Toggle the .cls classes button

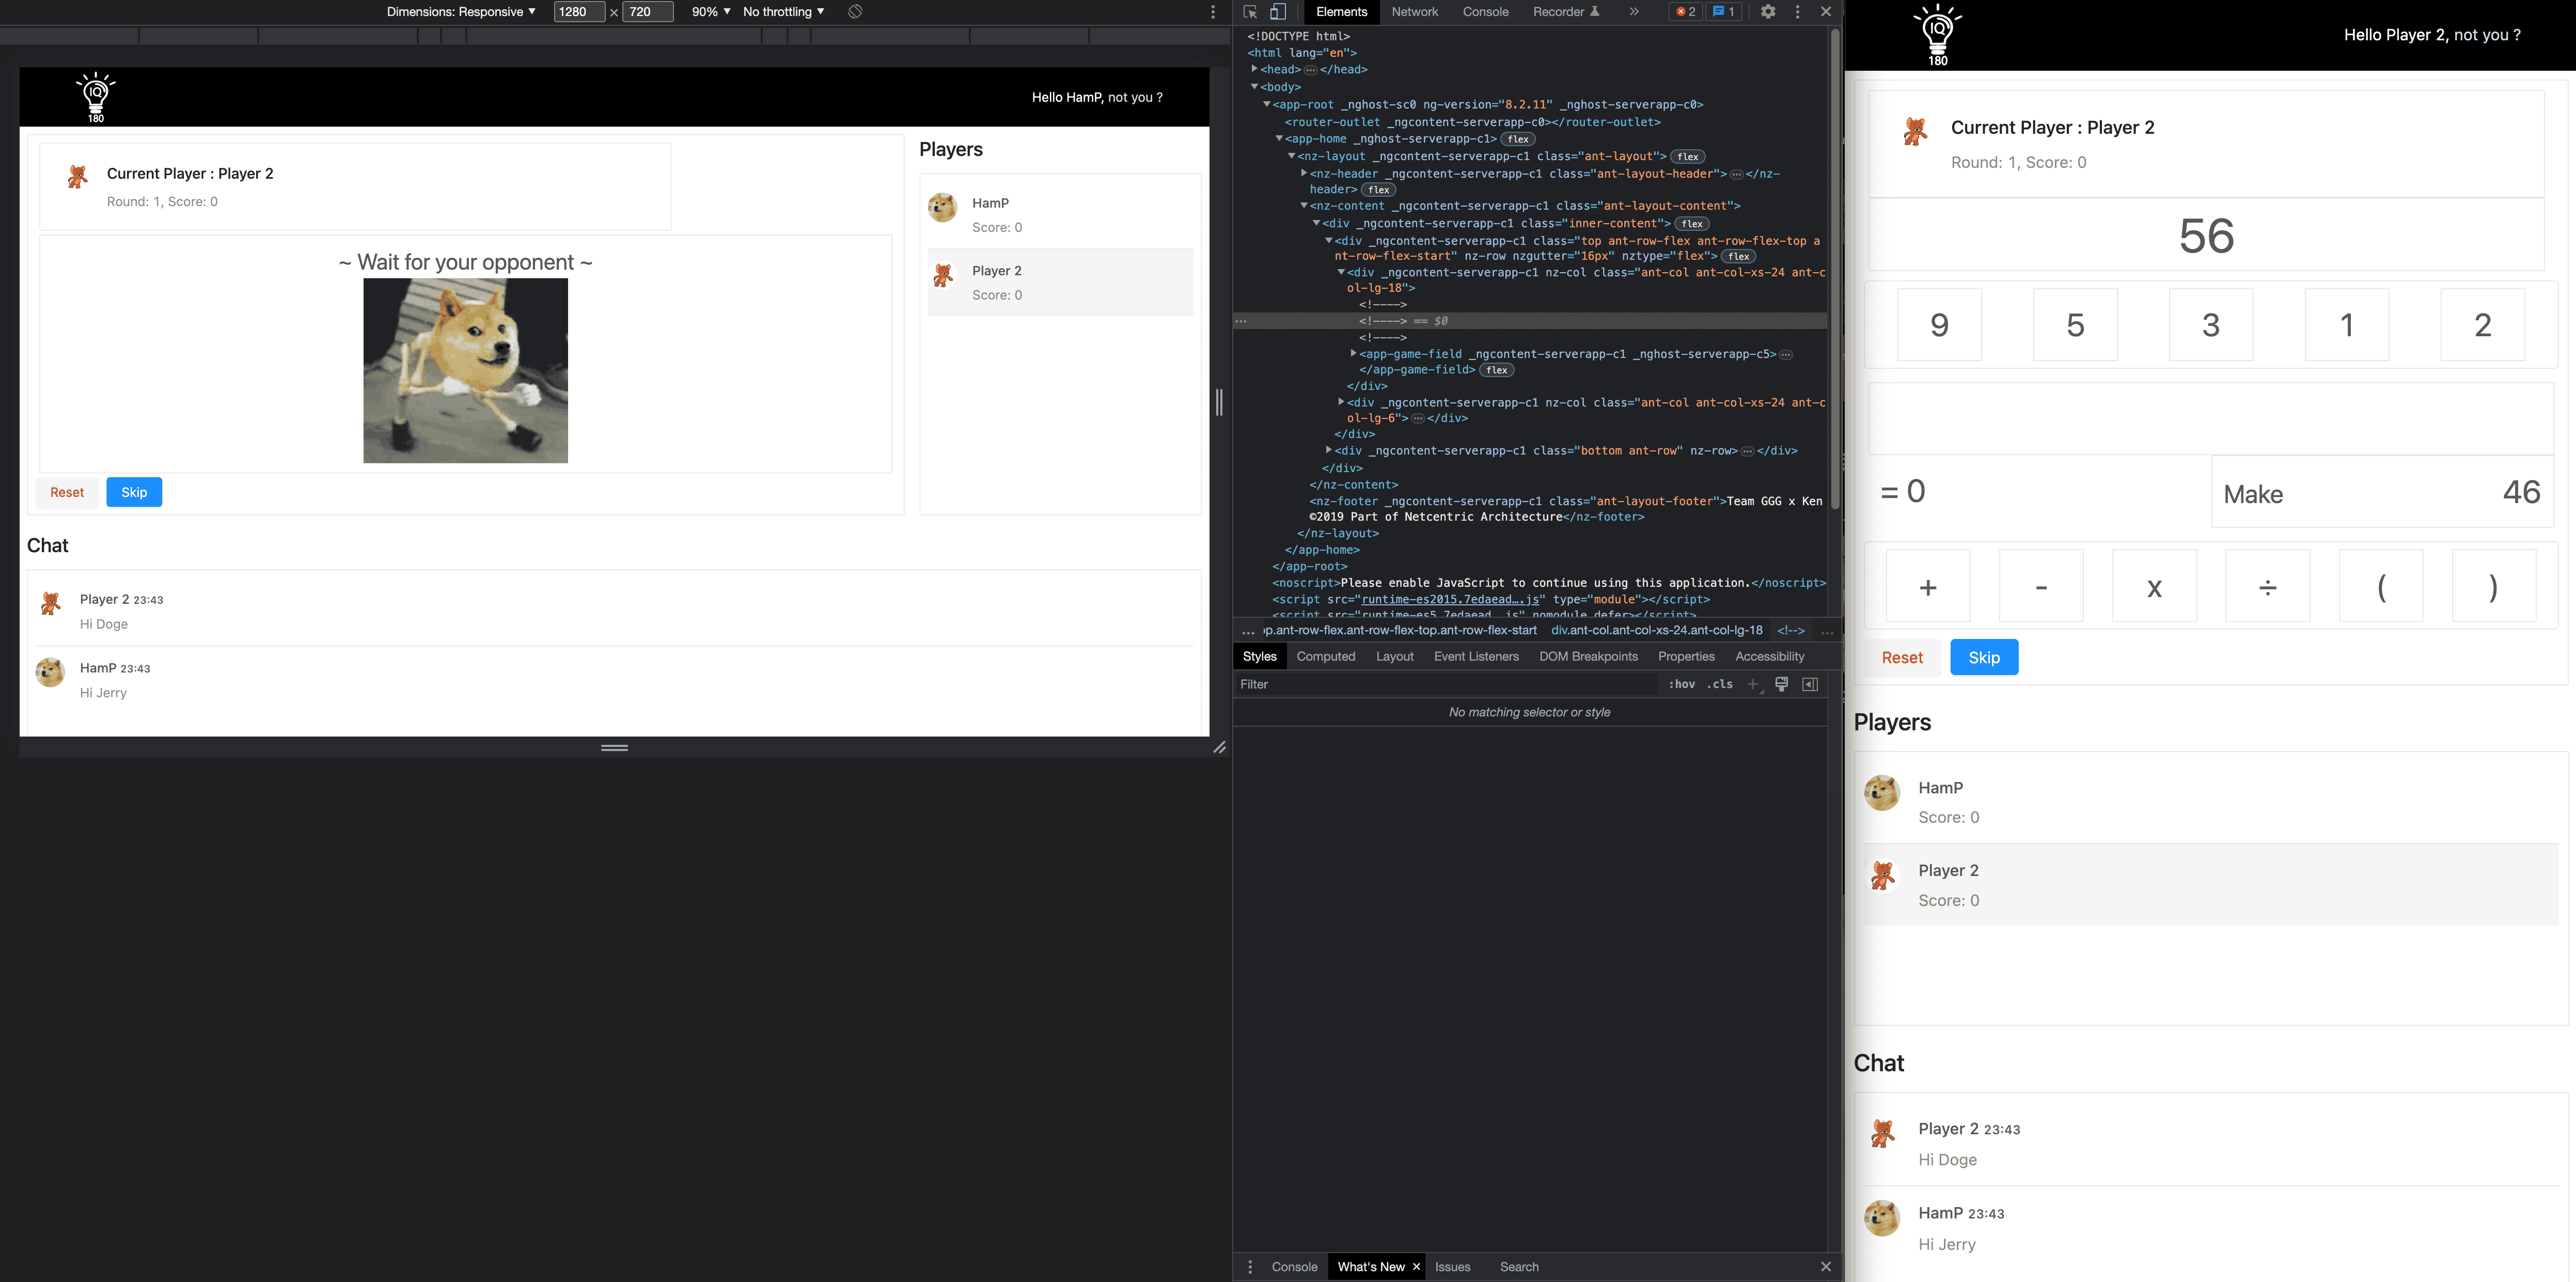click(1720, 684)
